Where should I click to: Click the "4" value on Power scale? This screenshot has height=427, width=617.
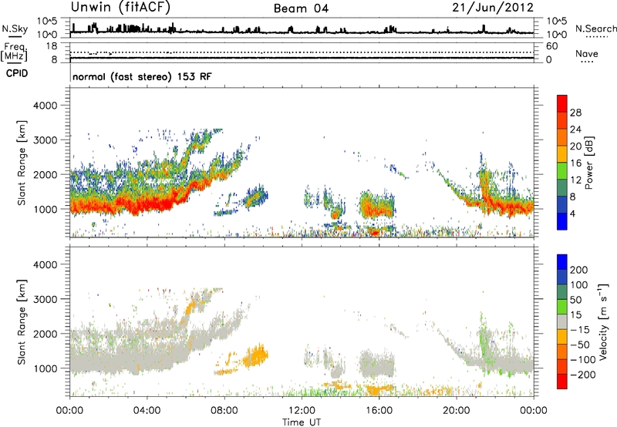[x=572, y=213]
